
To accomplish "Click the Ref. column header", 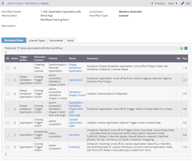I will tap(179, 58).
